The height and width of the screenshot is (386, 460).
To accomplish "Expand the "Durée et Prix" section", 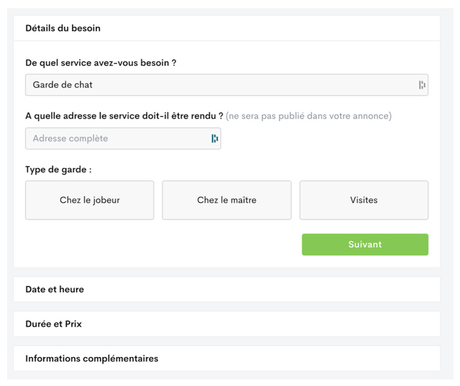I will [x=227, y=324].
